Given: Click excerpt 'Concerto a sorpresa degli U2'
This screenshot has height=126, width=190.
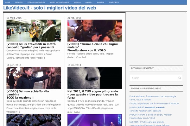Looking at the screenshot, I should 33,54.
